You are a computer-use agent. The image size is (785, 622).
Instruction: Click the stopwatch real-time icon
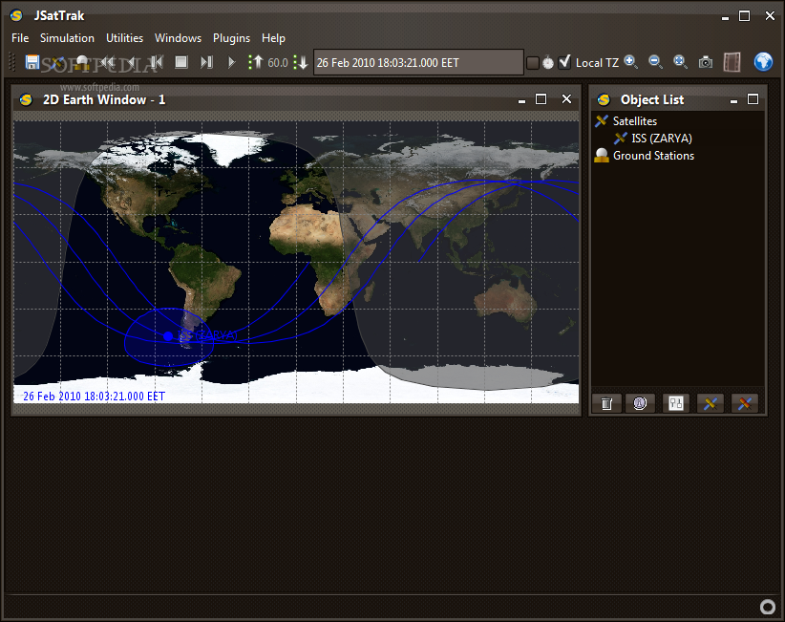(x=548, y=63)
